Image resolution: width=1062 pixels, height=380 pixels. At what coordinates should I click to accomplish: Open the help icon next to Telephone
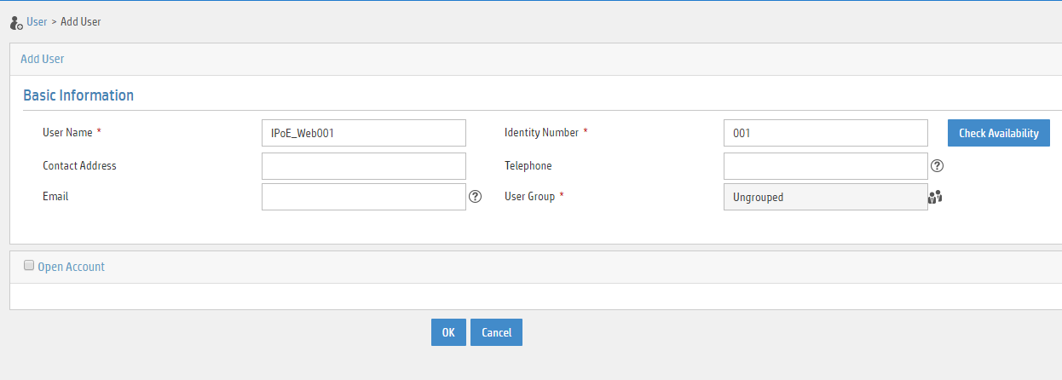tap(938, 166)
